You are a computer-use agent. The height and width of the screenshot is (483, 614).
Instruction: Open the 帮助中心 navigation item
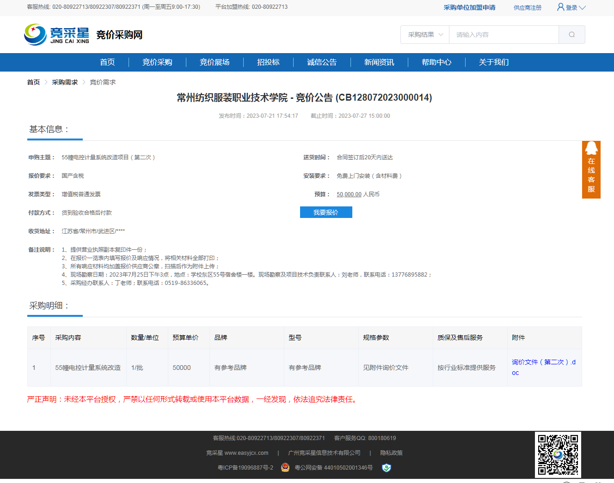click(436, 62)
